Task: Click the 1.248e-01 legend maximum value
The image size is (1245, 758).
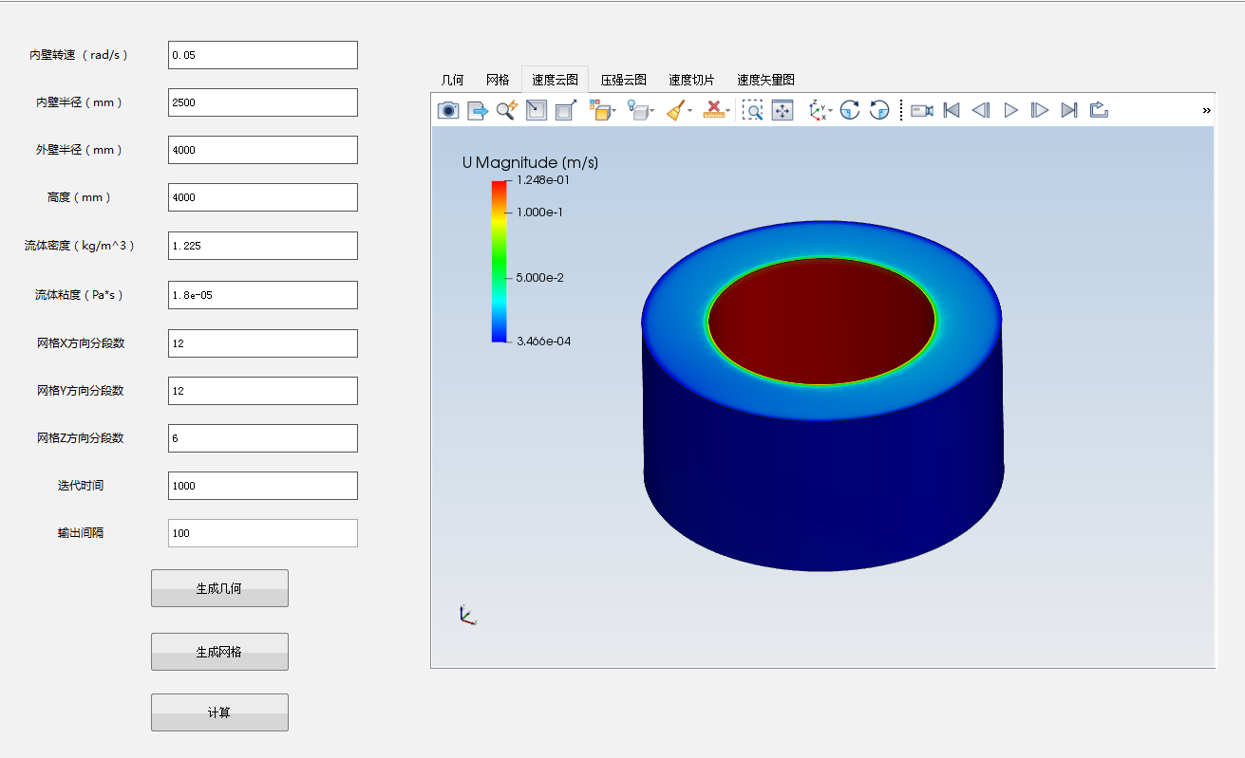Action: 543,179
